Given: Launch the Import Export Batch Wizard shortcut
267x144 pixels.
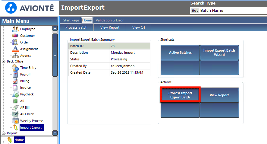Looking at the screenshot, I should [219, 53].
